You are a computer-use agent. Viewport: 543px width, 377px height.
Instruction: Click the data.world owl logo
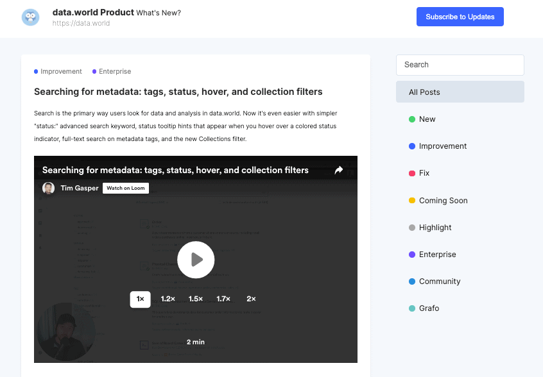click(30, 17)
